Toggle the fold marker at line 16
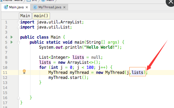The width and height of the screenshot is (174, 108). pos(18,98)
